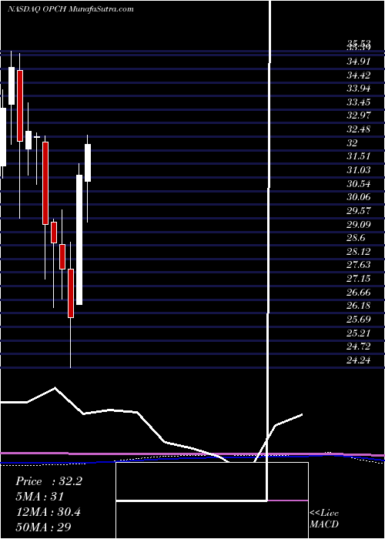Click the 31.03 price label

(x=359, y=170)
